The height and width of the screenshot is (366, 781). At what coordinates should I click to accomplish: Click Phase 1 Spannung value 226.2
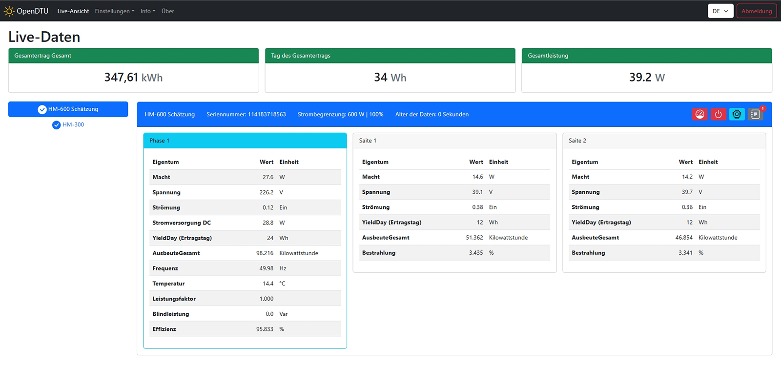pyautogui.click(x=267, y=192)
